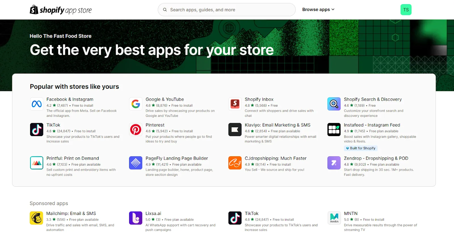Image resolution: width=454 pixels, height=245 pixels.
Task: Open Shopify Search & Discovery title
Action: click(373, 100)
